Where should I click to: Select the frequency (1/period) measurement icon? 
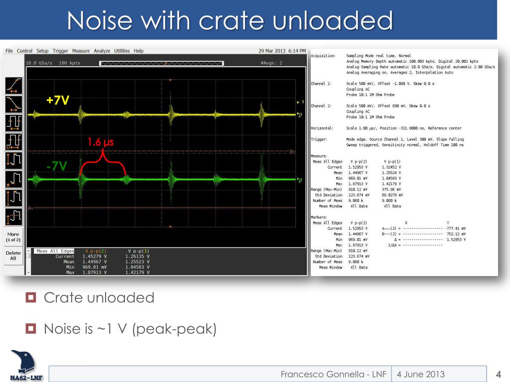(x=13, y=142)
